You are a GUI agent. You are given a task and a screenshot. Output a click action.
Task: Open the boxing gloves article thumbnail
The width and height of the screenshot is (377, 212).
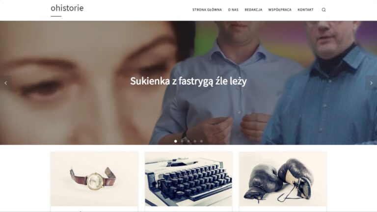pyautogui.click(x=283, y=179)
